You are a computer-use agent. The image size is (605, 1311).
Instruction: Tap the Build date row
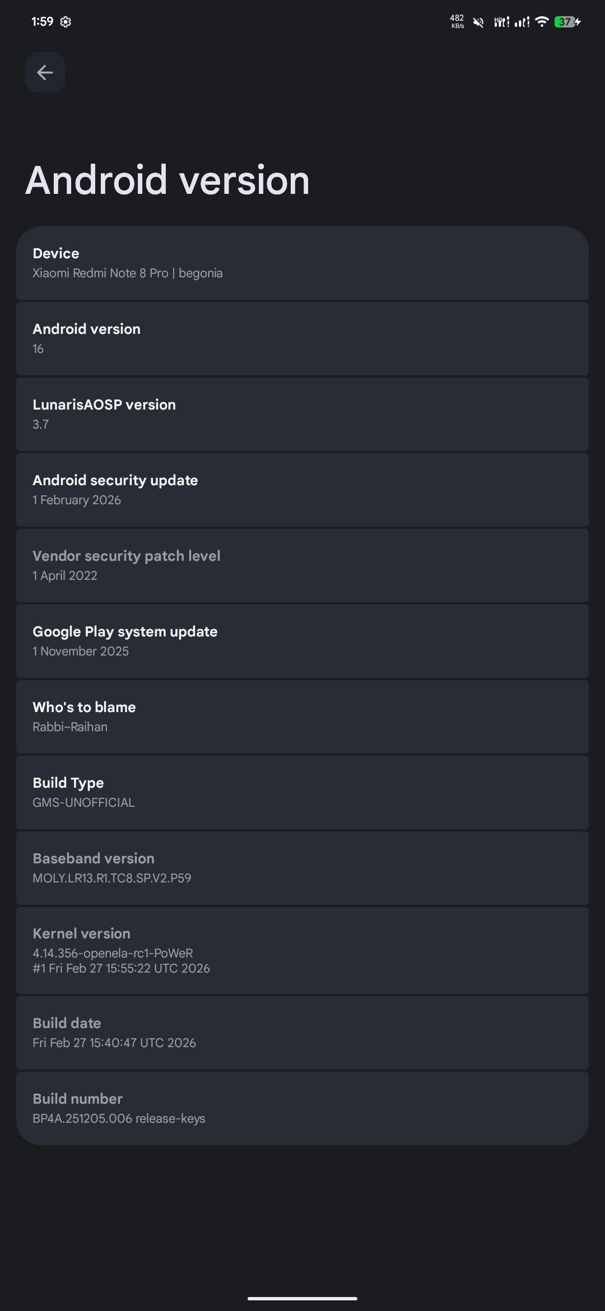point(302,1033)
